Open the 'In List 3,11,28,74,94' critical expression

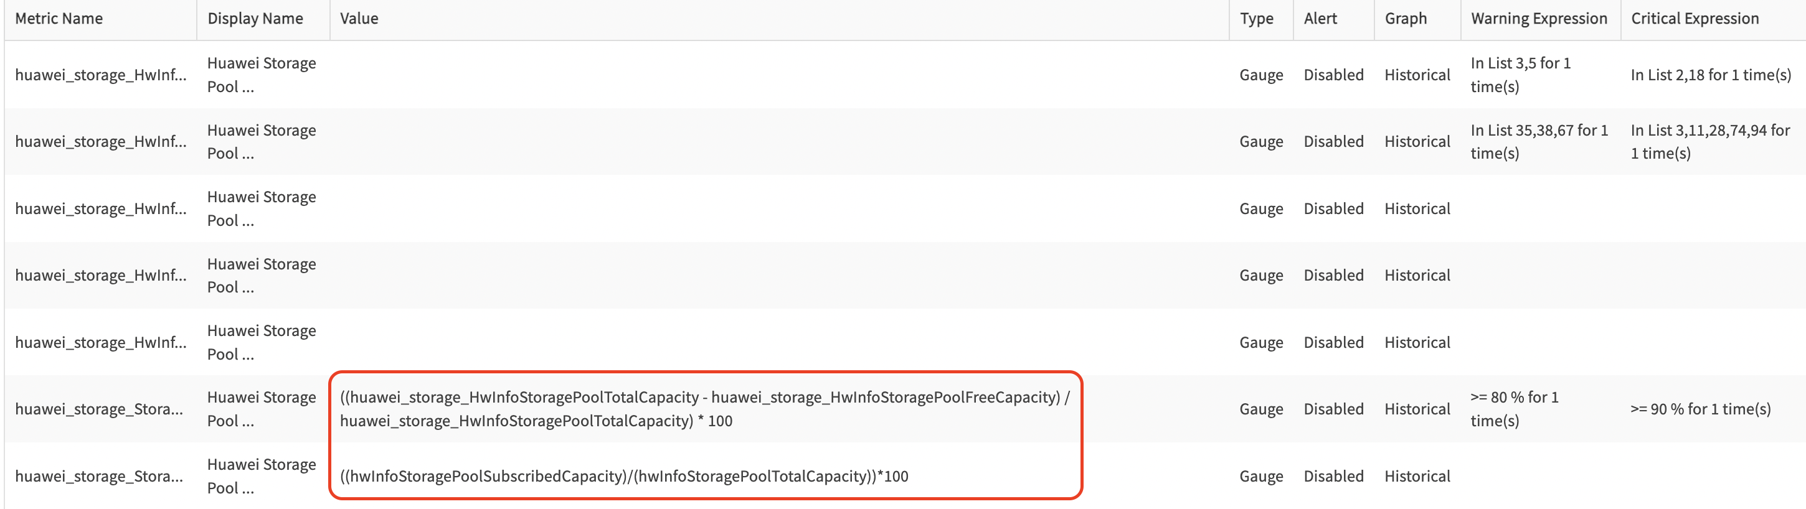point(1710,141)
